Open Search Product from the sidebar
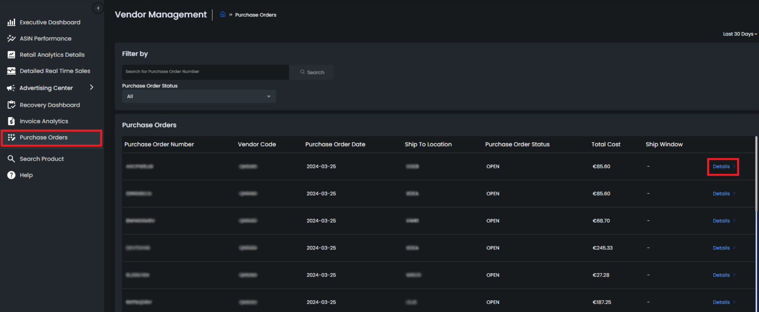This screenshot has width=759, height=312. coord(42,158)
